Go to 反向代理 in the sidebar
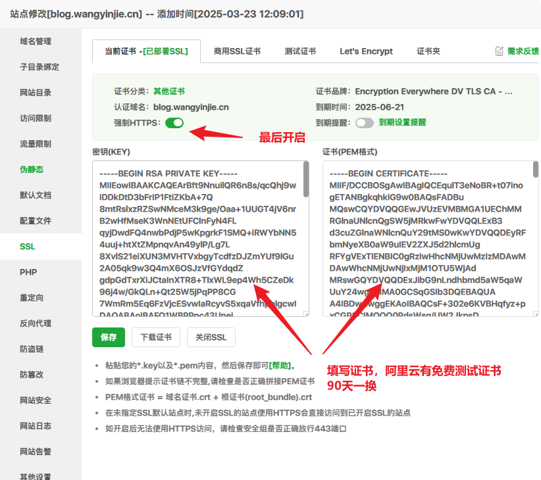 coord(36,324)
